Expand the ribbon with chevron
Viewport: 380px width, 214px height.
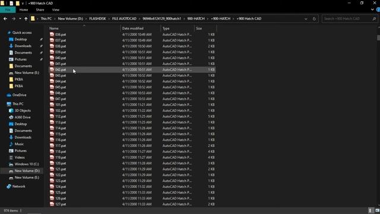(x=372, y=10)
